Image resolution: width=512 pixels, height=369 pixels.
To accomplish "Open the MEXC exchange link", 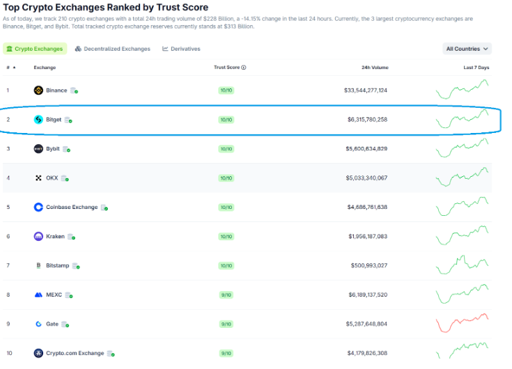I will (x=54, y=295).
